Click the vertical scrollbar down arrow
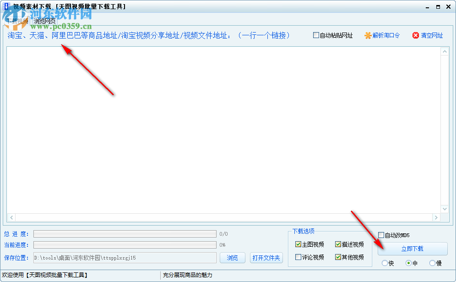 pyautogui.click(x=445, y=209)
